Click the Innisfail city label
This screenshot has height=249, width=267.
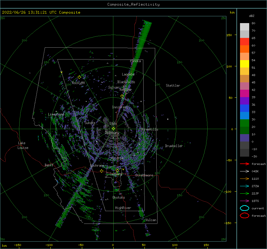(120, 107)
